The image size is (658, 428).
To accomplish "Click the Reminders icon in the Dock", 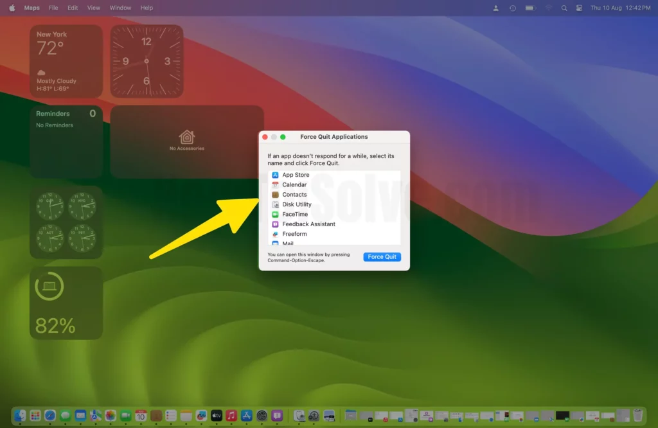I will 171,415.
